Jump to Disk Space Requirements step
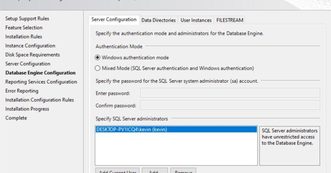 pos(33,55)
